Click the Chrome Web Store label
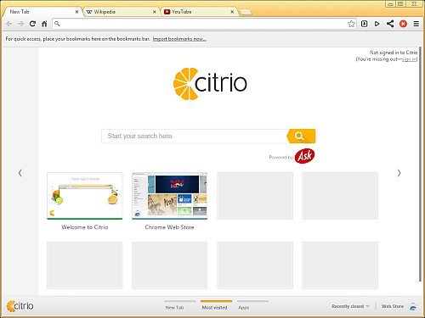Viewport: 425px width, 318px height. point(169,227)
